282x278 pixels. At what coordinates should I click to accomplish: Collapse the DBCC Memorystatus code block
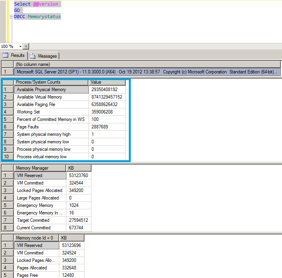click(x=11, y=17)
